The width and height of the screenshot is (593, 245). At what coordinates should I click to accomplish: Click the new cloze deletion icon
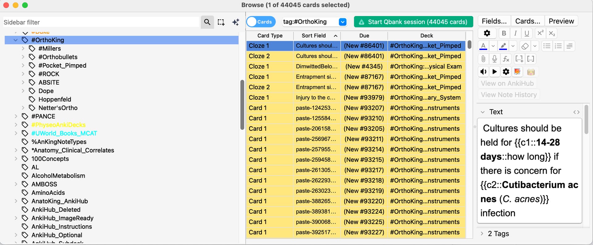[519, 59]
